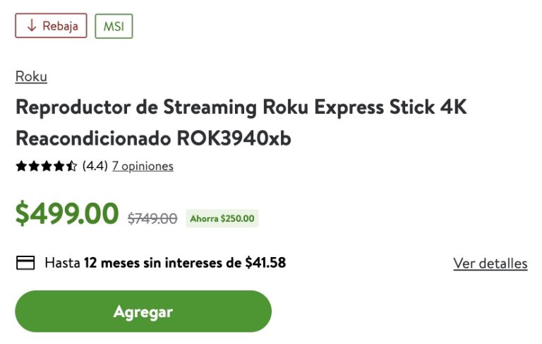Click the $41.58 monthly payment amount
The height and width of the screenshot is (344, 542).
(265, 263)
